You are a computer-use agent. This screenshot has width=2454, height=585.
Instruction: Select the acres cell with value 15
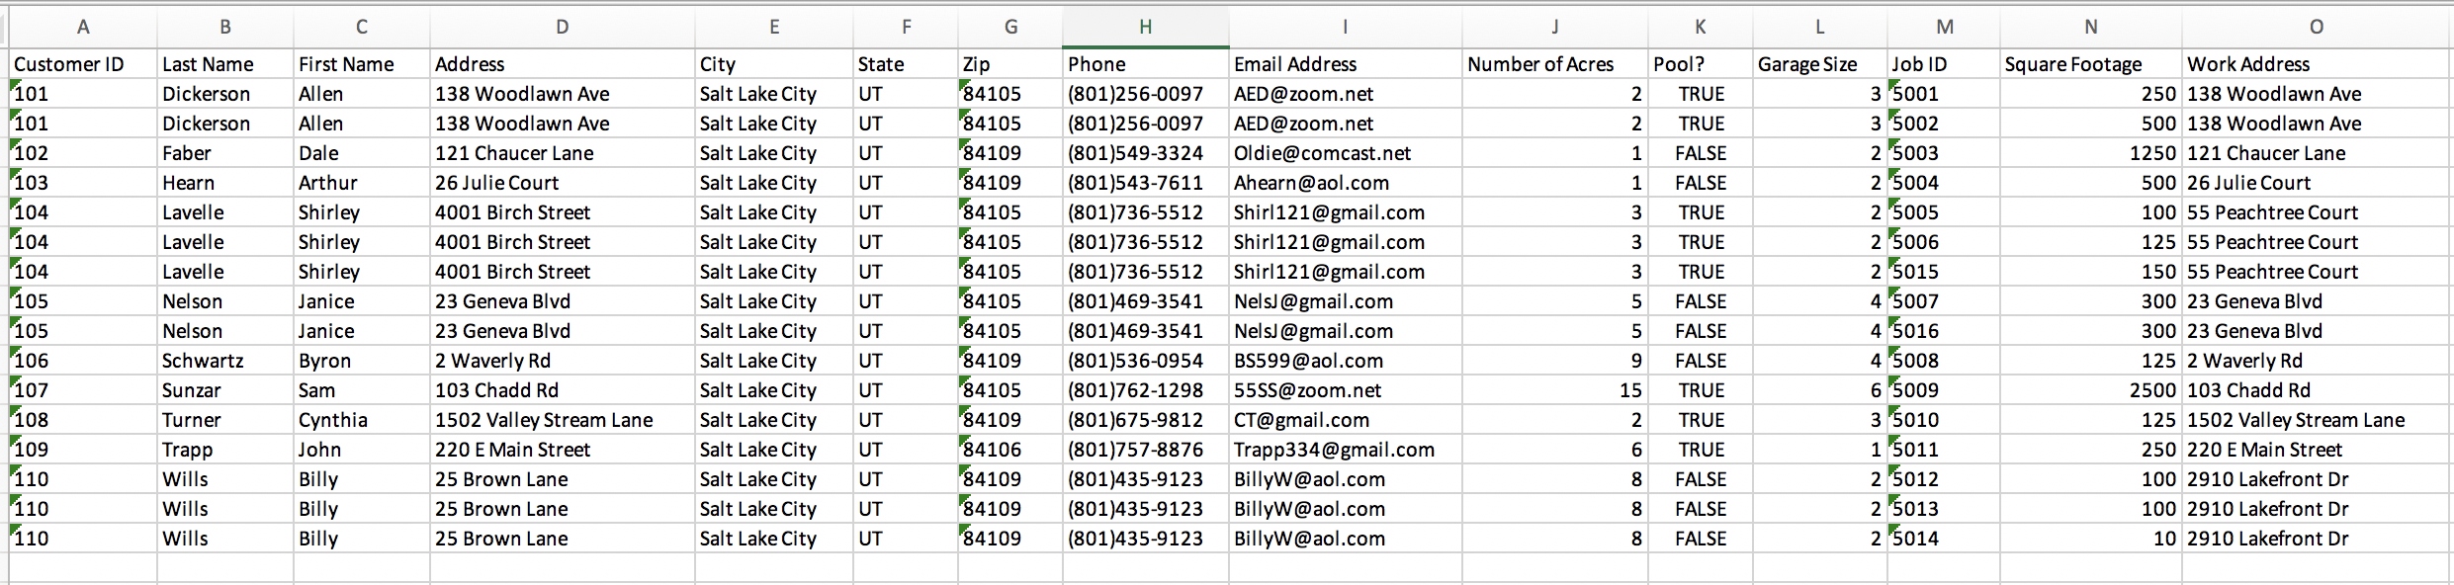point(1555,390)
